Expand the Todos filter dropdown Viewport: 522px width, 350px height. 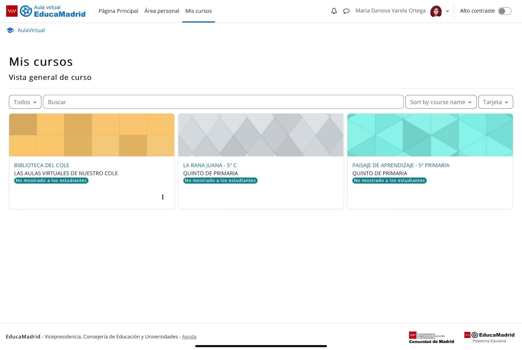[x=25, y=102]
